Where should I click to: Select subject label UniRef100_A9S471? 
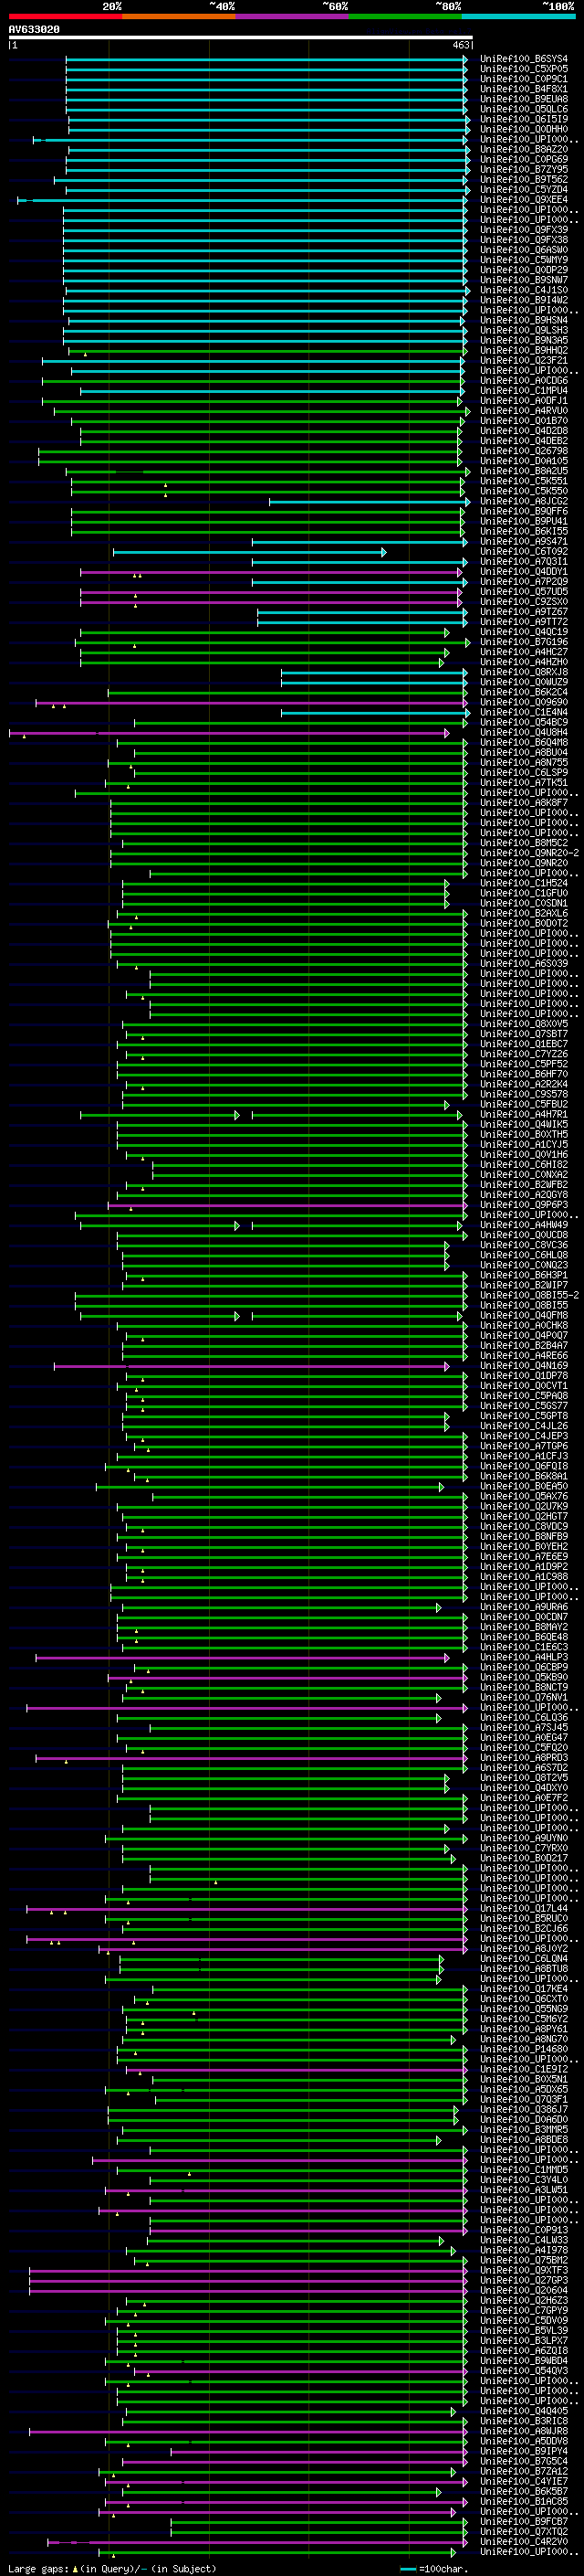point(523,542)
